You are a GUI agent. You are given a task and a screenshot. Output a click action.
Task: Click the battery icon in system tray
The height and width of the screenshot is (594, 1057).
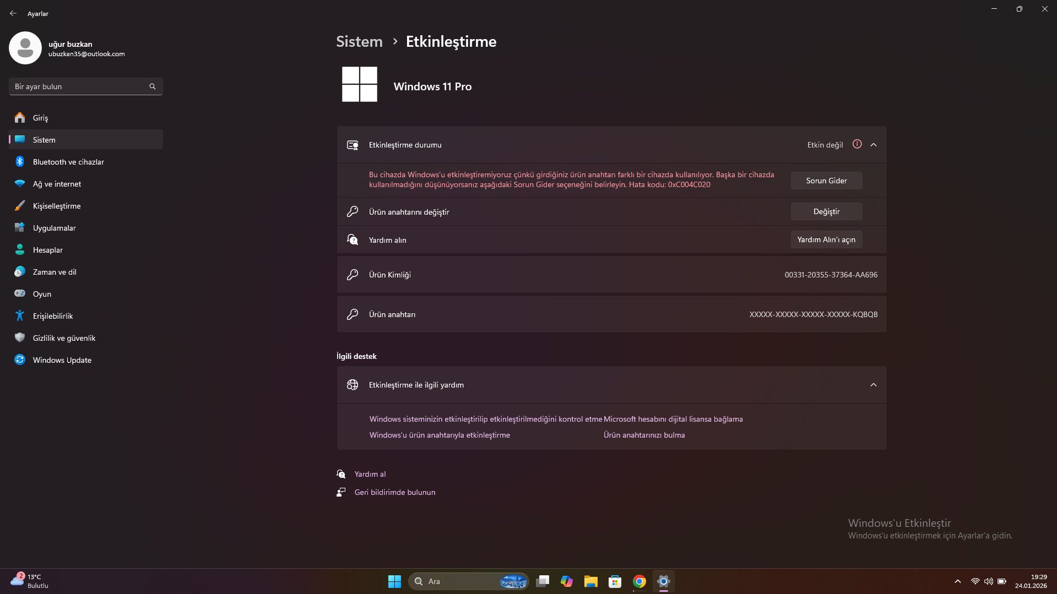[x=1002, y=581]
